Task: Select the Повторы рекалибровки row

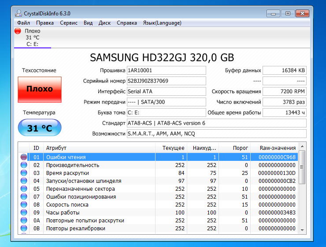Action: [158, 228]
